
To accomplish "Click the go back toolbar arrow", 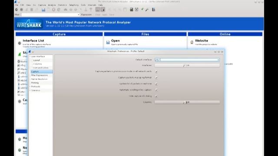I will click(71, 10).
